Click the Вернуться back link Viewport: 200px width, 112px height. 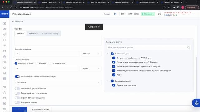[x=18, y=22]
